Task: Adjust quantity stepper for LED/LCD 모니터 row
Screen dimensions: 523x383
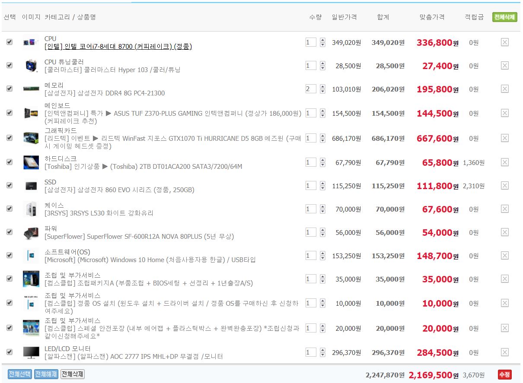Action: (x=322, y=352)
